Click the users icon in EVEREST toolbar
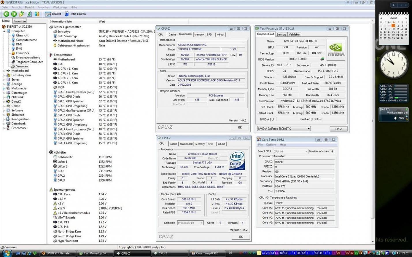The image size is (412, 257). [37, 14]
